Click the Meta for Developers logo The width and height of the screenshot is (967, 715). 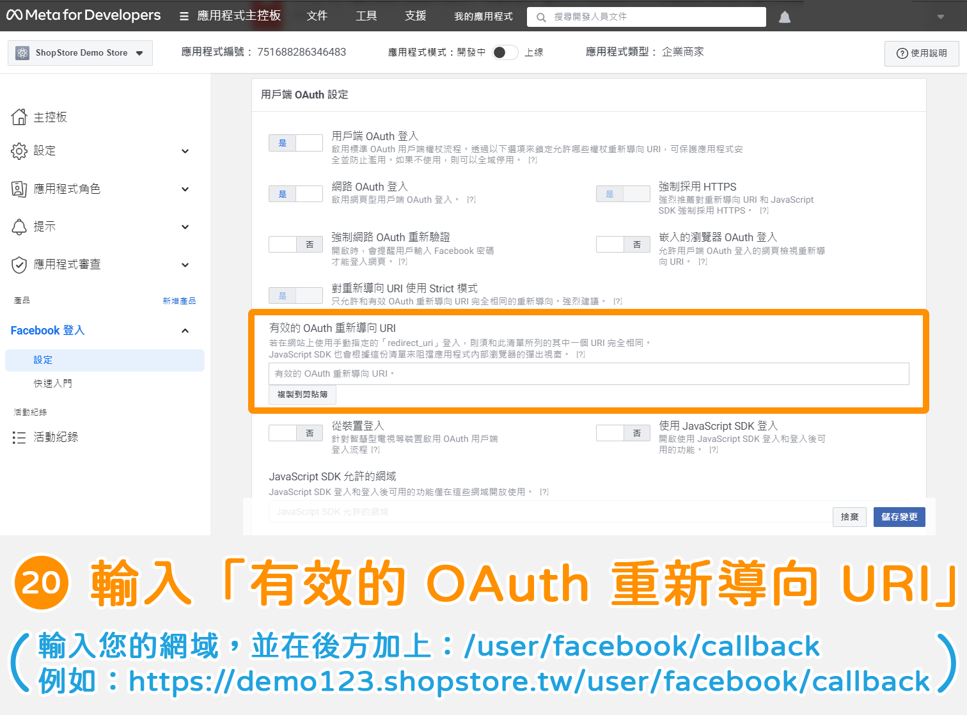pyautogui.click(x=84, y=15)
